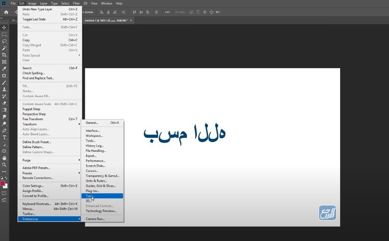Open Scratch Disks... preferences

point(102,166)
